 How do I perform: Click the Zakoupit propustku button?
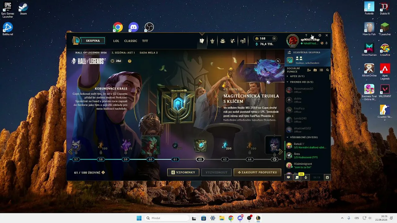[x=257, y=172]
